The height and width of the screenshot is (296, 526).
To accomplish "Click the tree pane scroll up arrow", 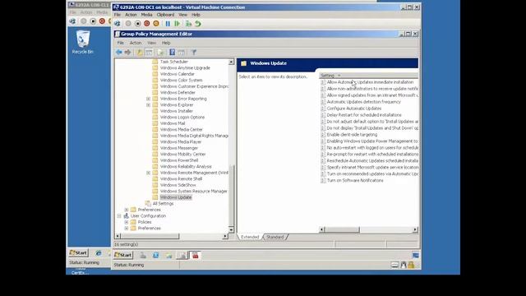I will [x=231, y=62].
